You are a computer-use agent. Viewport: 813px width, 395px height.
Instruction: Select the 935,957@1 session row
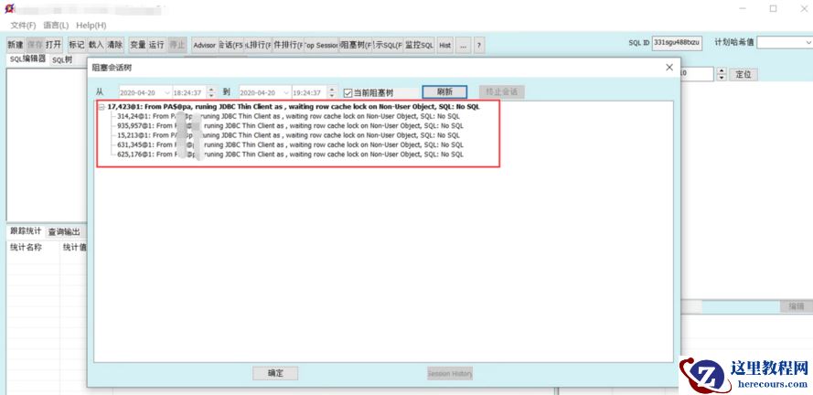pyautogui.click(x=290, y=125)
